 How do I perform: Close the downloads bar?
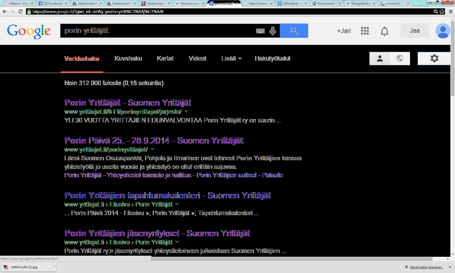pyautogui.click(x=450, y=267)
